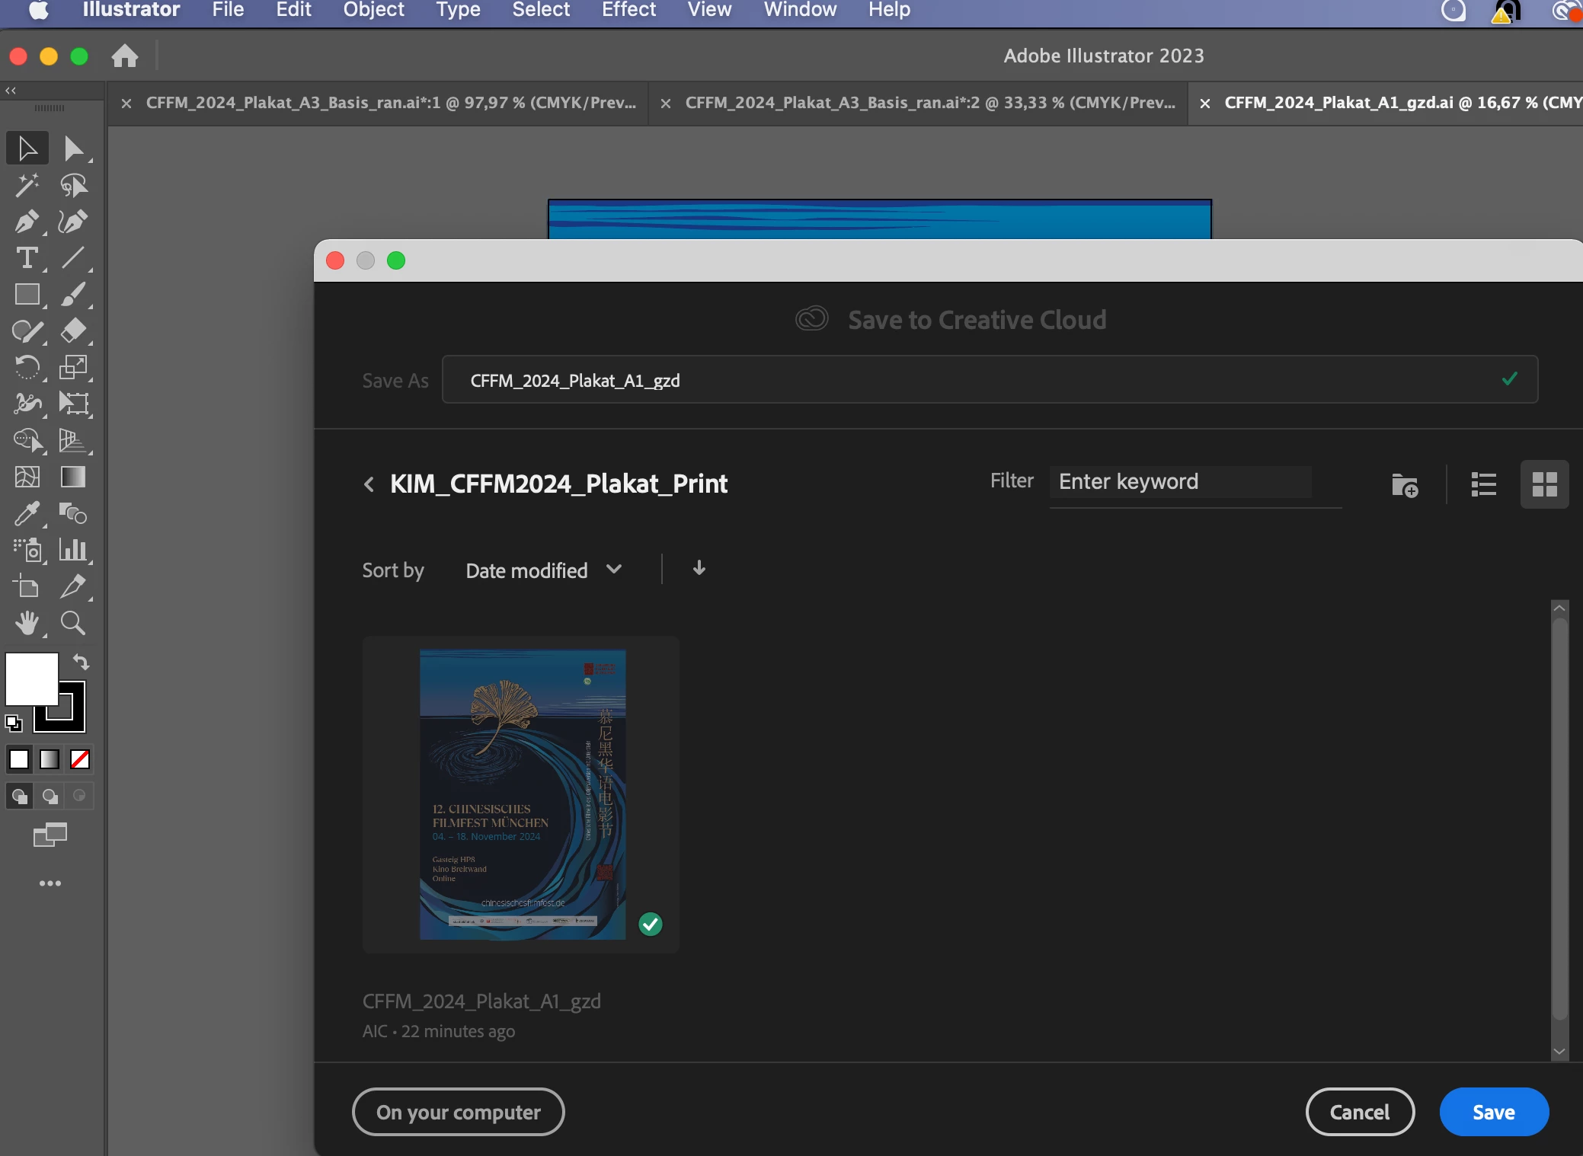Switch to grid view
1583x1156 pixels.
[1544, 484]
